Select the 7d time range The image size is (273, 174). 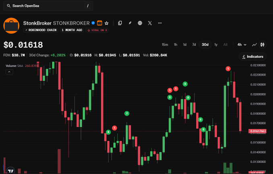coord(194,45)
